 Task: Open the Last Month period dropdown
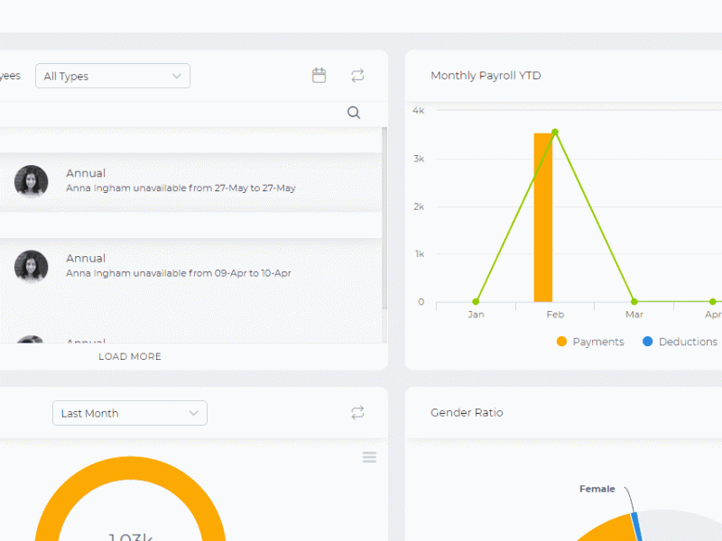pyautogui.click(x=130, y=413)
